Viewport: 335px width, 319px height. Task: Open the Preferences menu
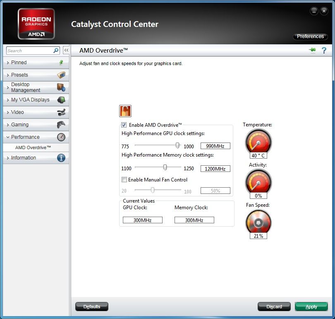310,36
